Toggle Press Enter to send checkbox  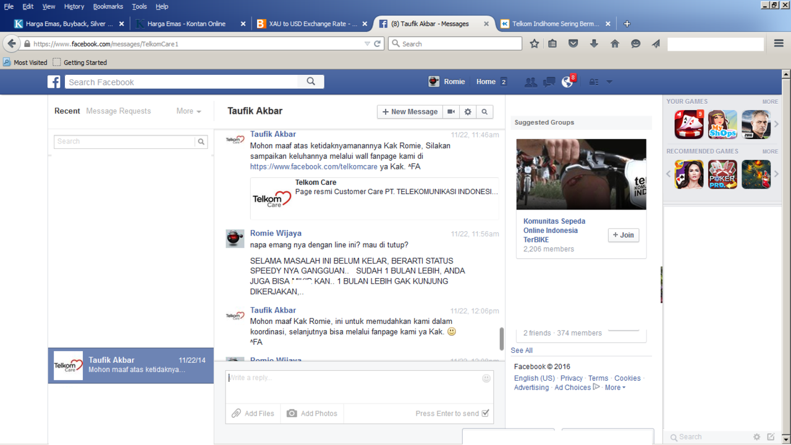click(x=485, y=413)
